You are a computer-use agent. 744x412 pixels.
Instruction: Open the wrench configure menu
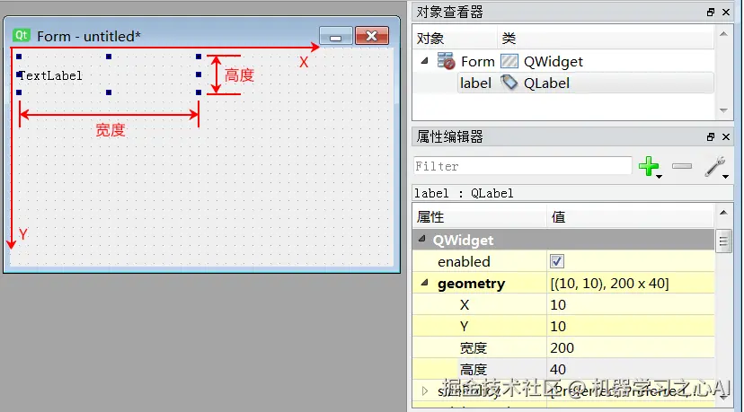(x=714, y=166)
